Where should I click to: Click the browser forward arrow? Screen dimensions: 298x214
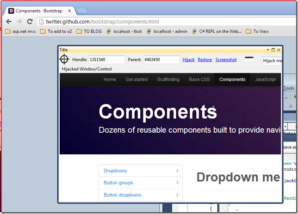point(19,21)
